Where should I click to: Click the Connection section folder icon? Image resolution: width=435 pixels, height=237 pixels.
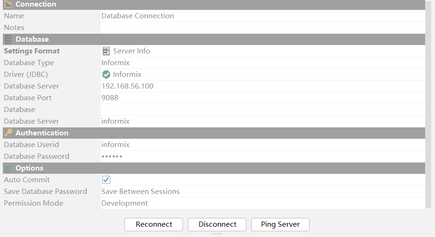tap(8, 4)
